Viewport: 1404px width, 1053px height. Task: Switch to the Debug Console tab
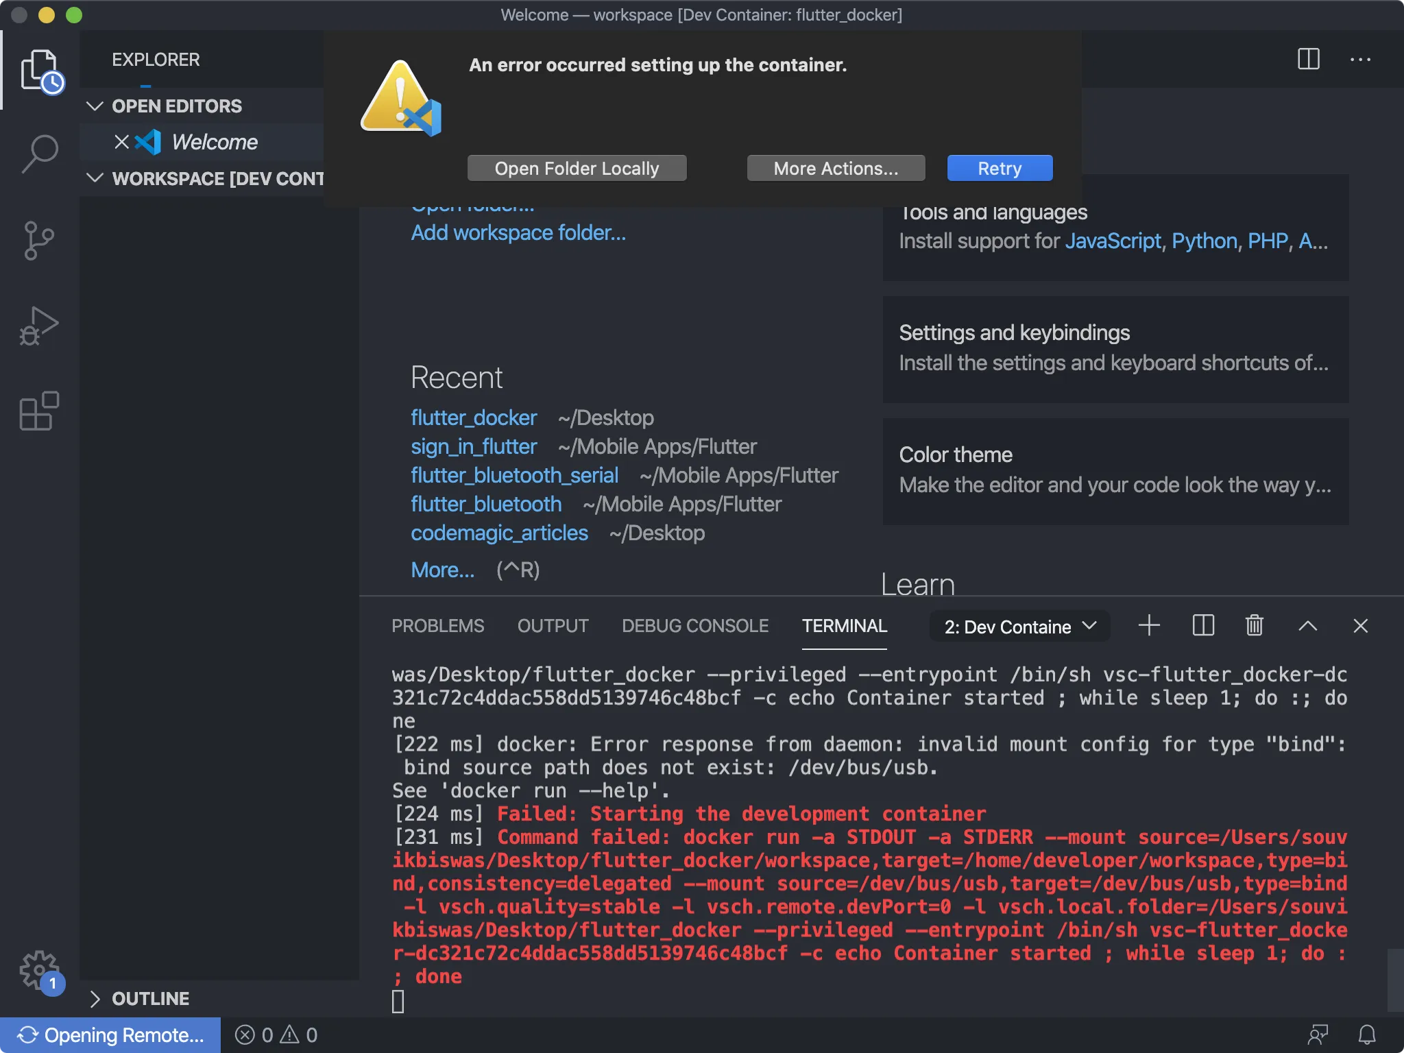(694, 626)
